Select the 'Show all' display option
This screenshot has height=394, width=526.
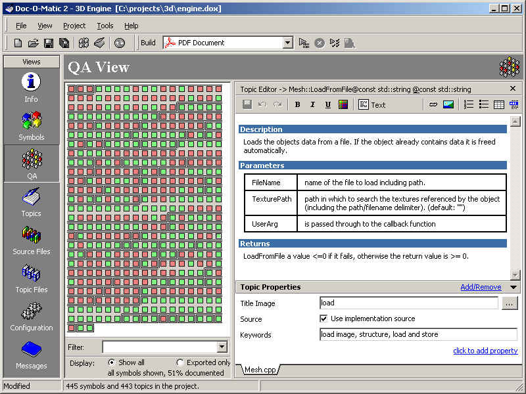(112, 362)
